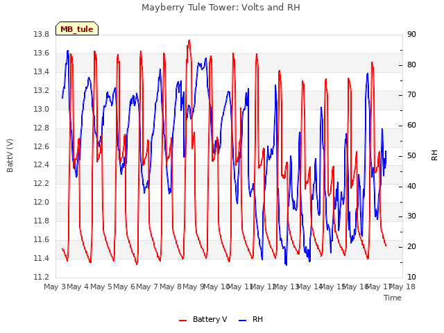Click the MB_tule label box
Image resolution: width=444 pixels, height=333 pixels.
pos(77,28)
